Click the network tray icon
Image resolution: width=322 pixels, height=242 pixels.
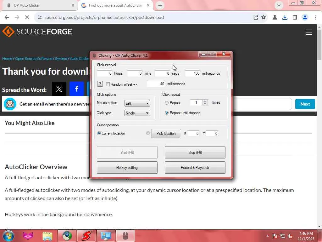click(283, 236)
